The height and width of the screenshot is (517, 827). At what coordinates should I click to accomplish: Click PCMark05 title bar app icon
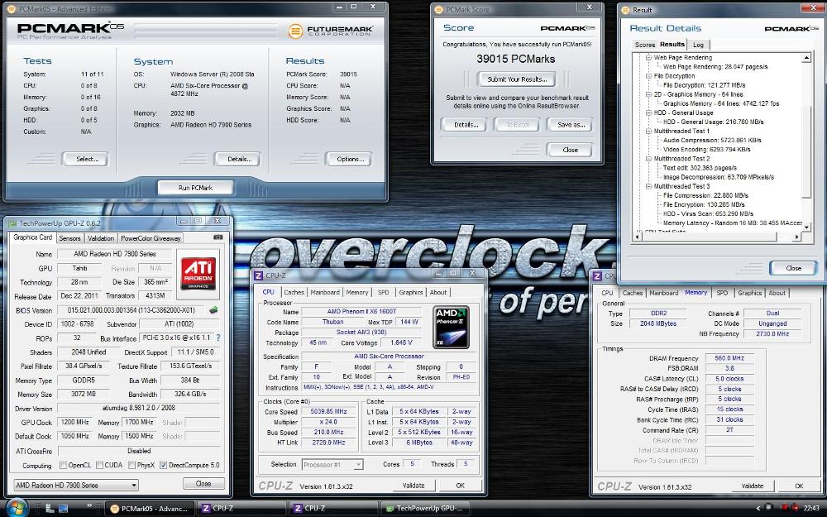click(x=12, y=8)
